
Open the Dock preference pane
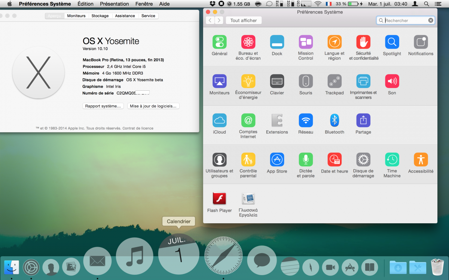[x=277, y=42]
